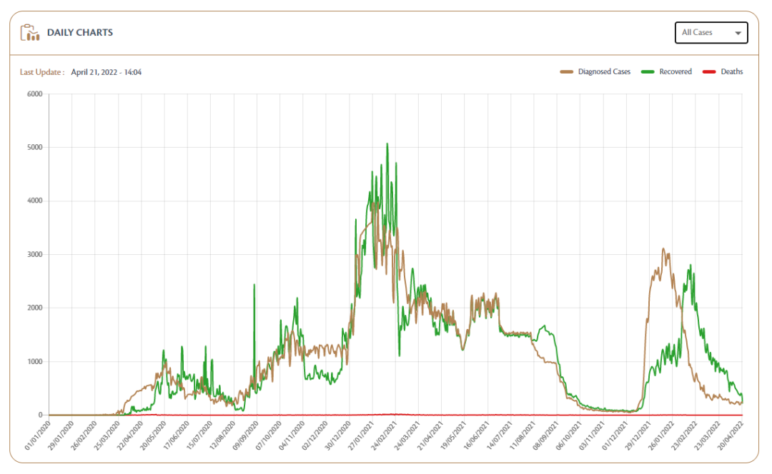Screen dimensions: 772x474
Task: Click the 3000 y-axis label
Action: click(35, 254)
